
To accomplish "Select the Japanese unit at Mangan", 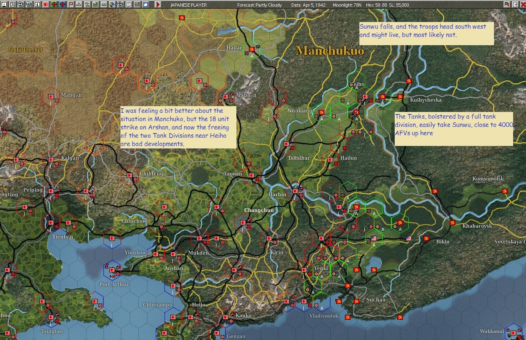I will tap(51, 97).
